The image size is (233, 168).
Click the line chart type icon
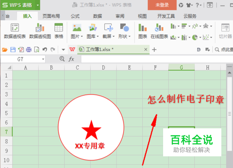pyautogui.click(x=195, y=26)
